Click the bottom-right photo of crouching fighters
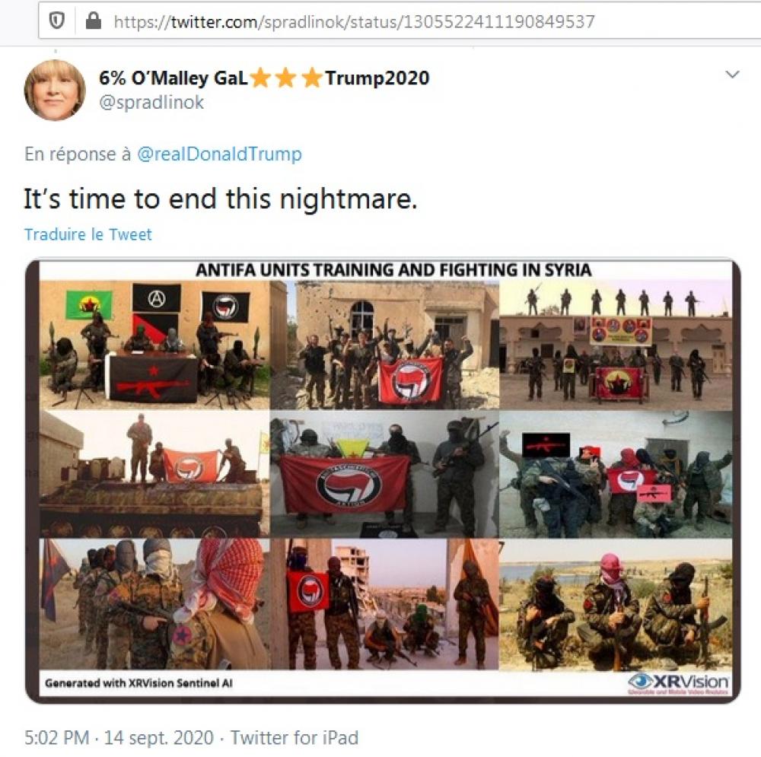Viewport: 761px width, 757px height. click(616, 604)
